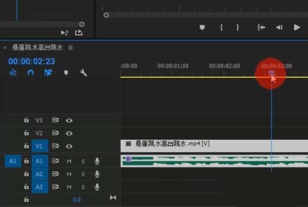The width and height of the screenshot is (308, 207).
Task: Add a marker from the timeline toolbar
Action: point(66,73)
